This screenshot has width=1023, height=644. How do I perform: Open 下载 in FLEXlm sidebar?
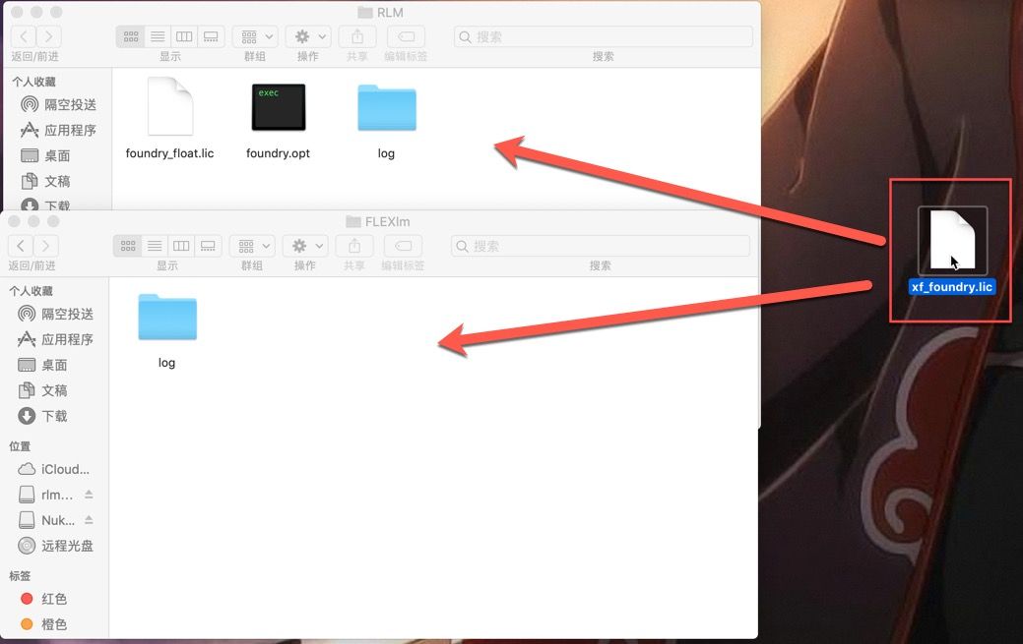coord(43,415)
